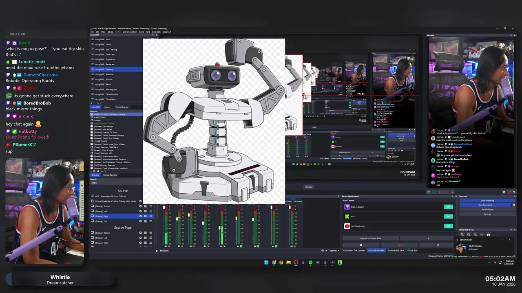Click the Browse button under the preview

[x=309, y=187]
